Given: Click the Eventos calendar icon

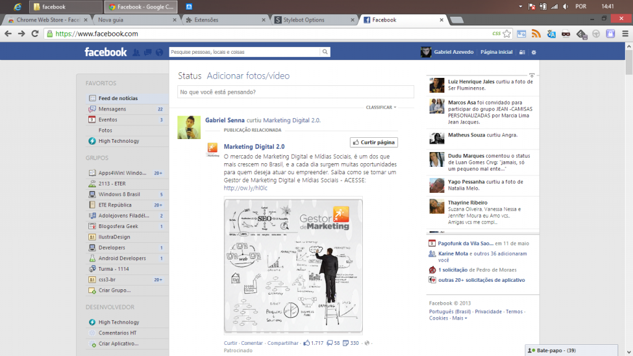Looking at the screenshot, I should [92, 119].
